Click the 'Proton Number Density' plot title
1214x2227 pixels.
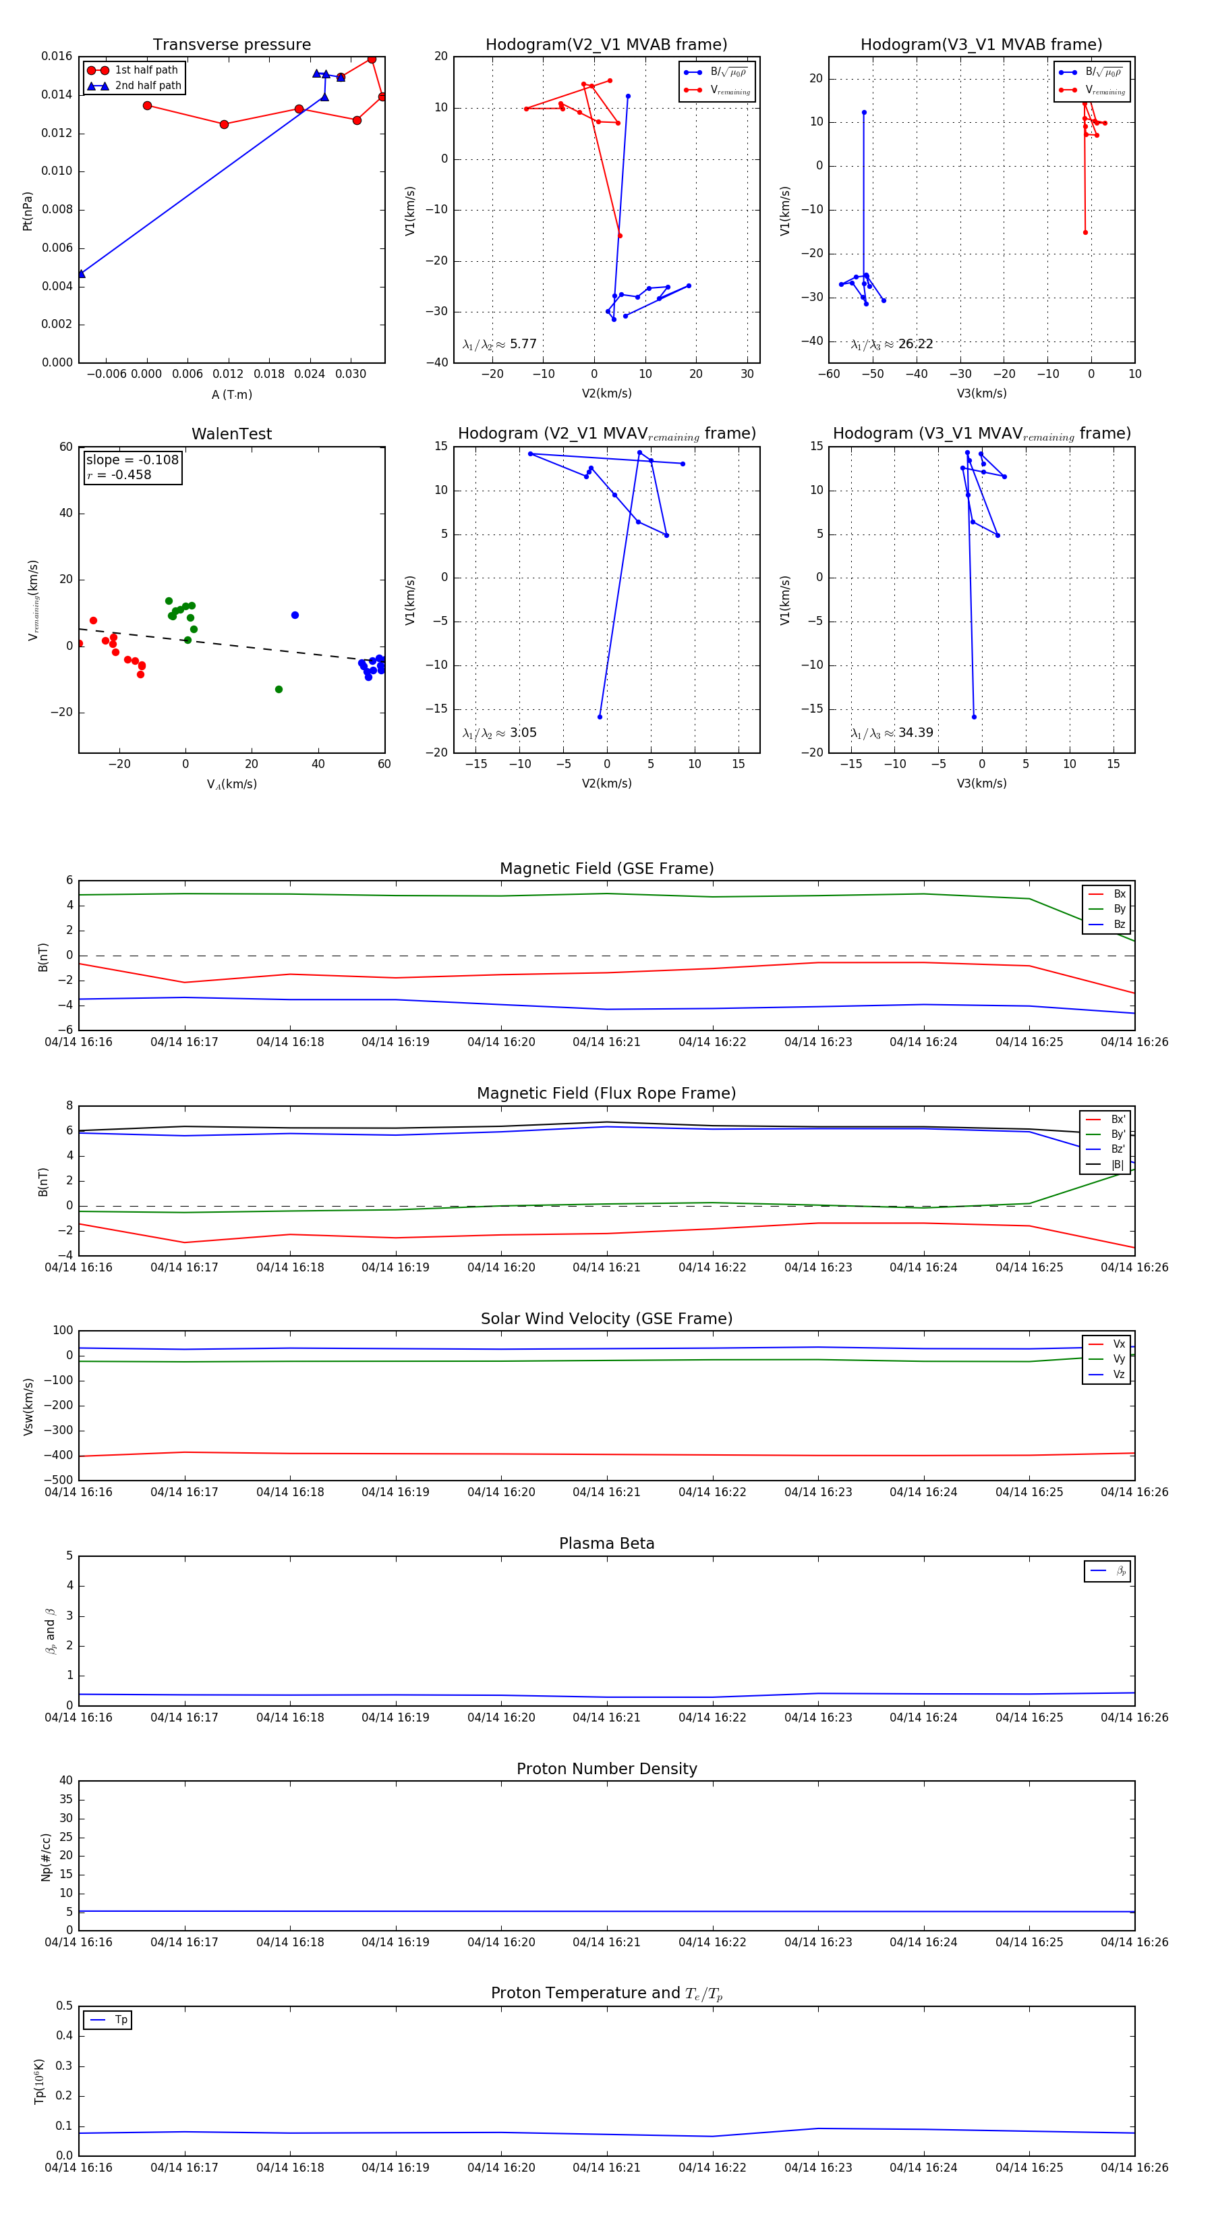pos(606,1769)
